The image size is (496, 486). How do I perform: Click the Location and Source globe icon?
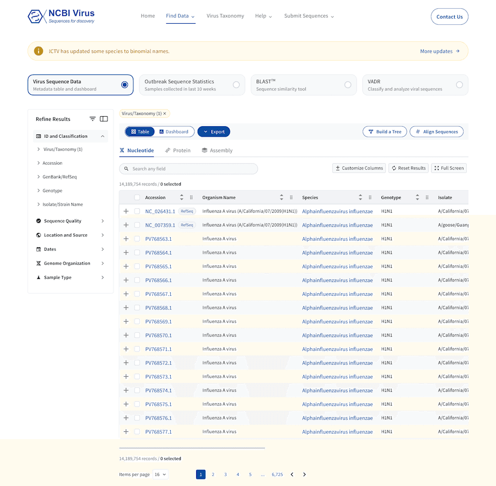pos(39,235)
